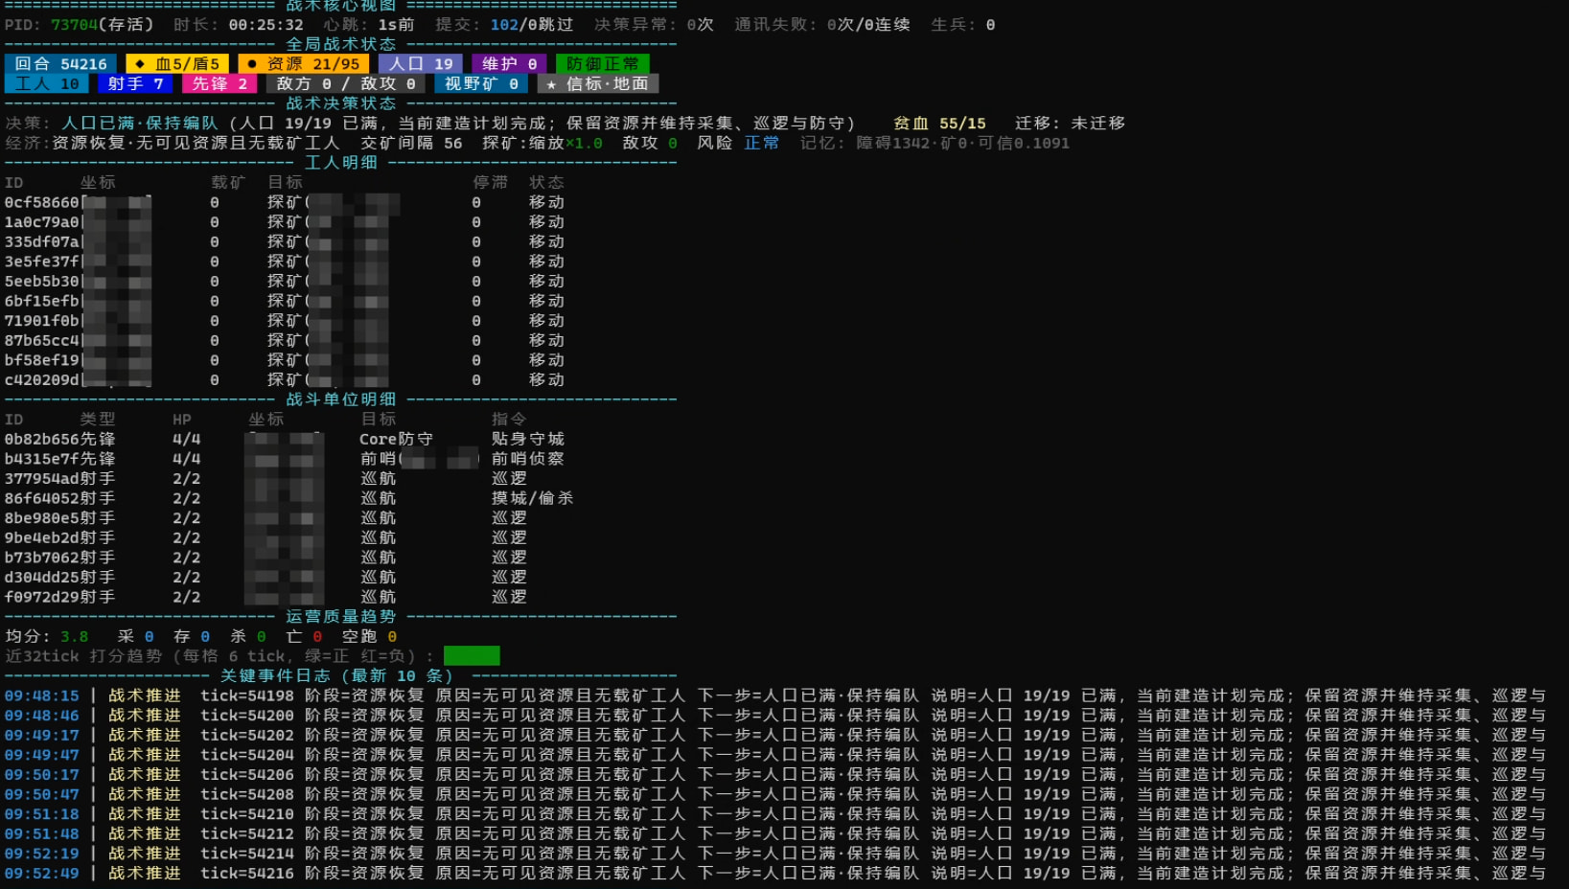Click the 视野矿 0 badge
The height and width of the screenshot is (889, 1569).
pyautogui.click(x=481, y=84)
